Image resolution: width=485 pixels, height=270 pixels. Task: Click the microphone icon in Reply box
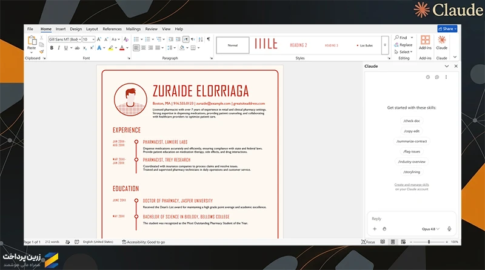point(449,229)
